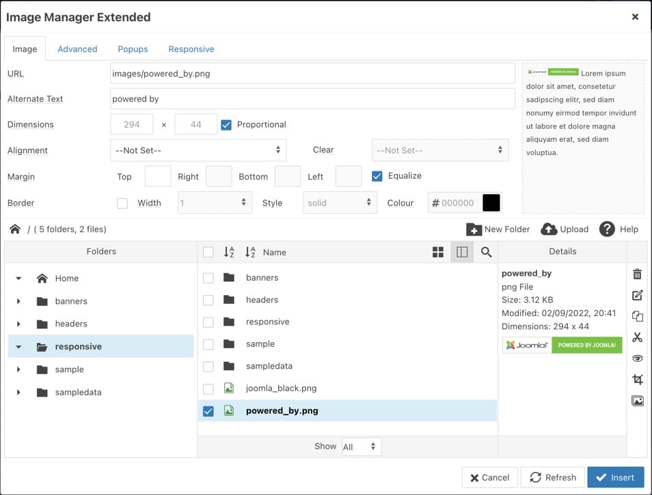Click the Alternate Text input field
Screen dimensions: 652x495
click(312, 99)
